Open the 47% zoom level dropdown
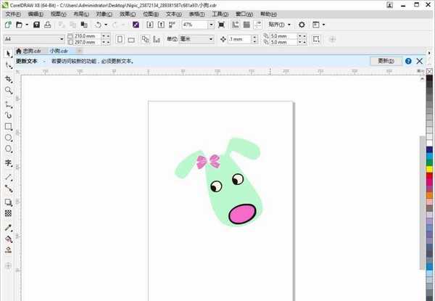Screen dimensions: 435x301 tap(210, 25)
